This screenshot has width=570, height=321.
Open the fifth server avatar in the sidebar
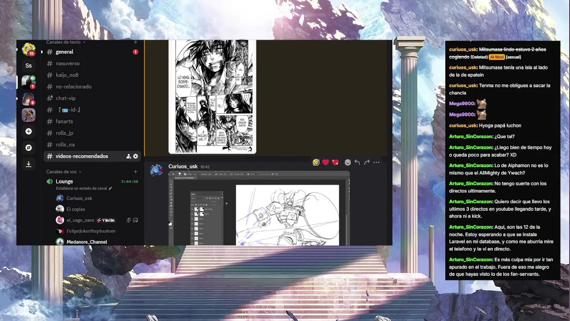[28, 115]
